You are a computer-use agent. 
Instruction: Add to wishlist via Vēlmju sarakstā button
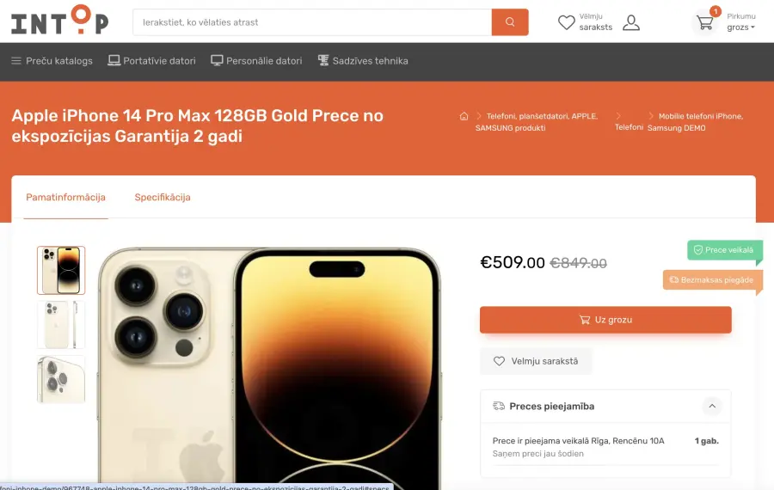[536, 361]
